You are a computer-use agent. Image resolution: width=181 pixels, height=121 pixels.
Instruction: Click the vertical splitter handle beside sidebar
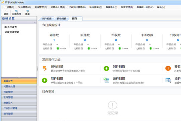(x=37, y=68)
